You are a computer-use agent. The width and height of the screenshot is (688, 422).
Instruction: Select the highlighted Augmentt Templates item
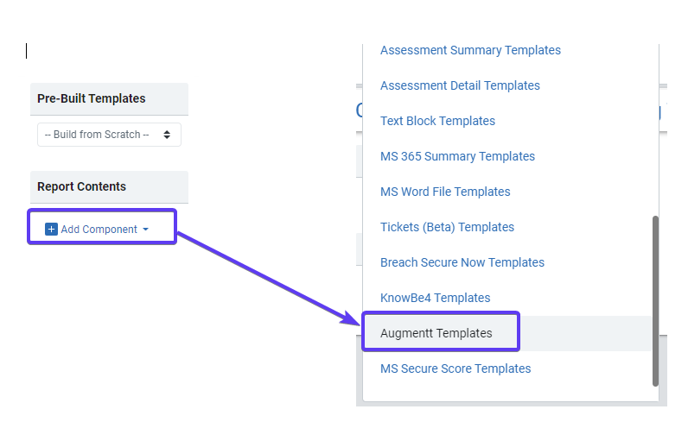[x=436, y=333]
